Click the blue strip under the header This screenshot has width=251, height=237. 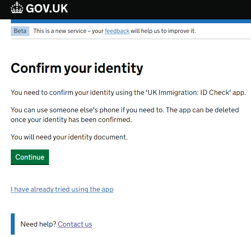[131, 21]
